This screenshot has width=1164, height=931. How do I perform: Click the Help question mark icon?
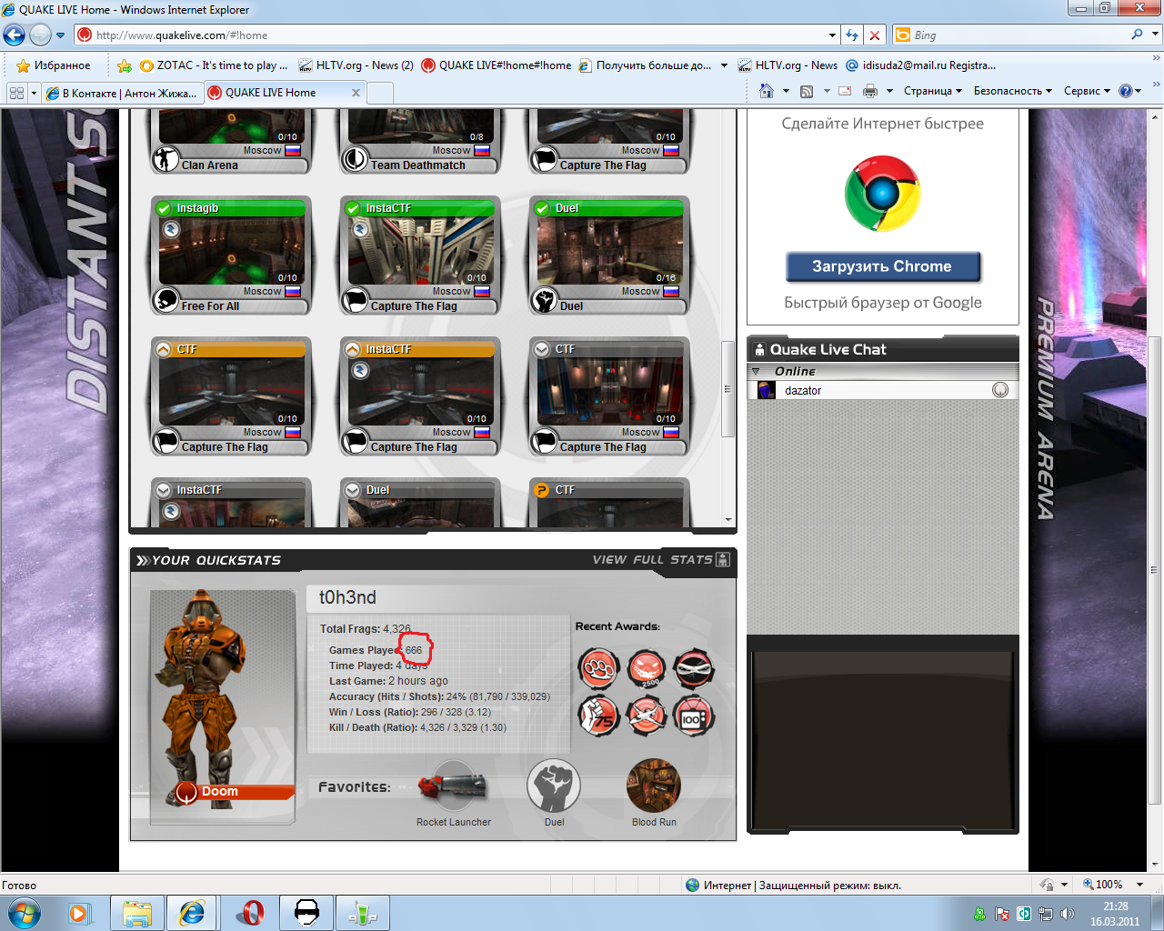[x=1126, y=91]
